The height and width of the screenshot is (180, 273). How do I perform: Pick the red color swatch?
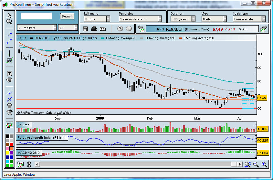click(x=12, y=144)
